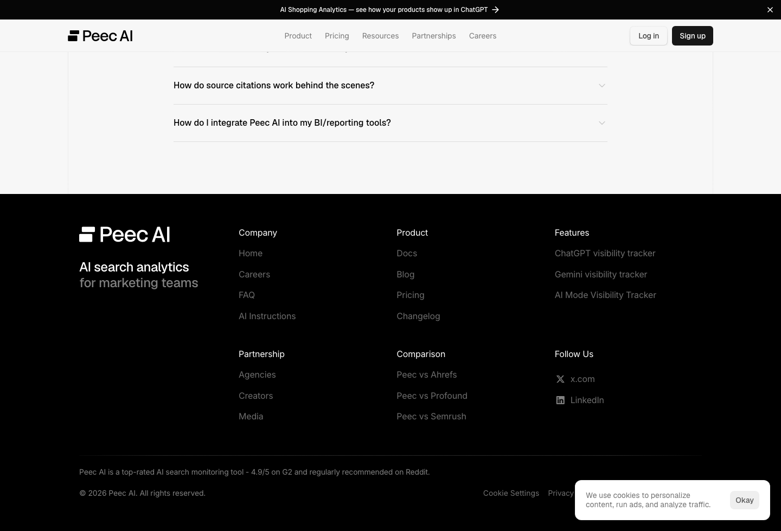Screen dimensions: 781x531
Task: Open Pricing from the top navigation
Action: click(x=337, y=36)
